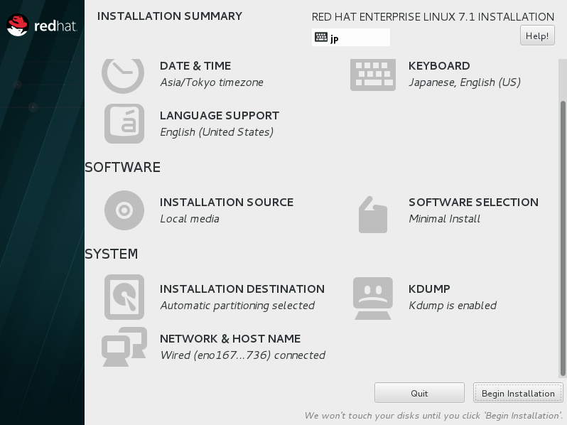Open the Software Selection package icon
The image size is (567, 425).
click(373, 215)
